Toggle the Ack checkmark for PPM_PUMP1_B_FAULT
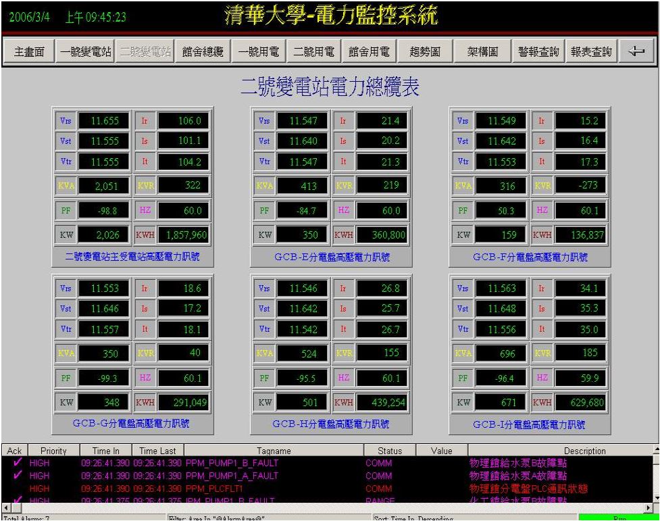660x521 pixels. pos(18,462)
